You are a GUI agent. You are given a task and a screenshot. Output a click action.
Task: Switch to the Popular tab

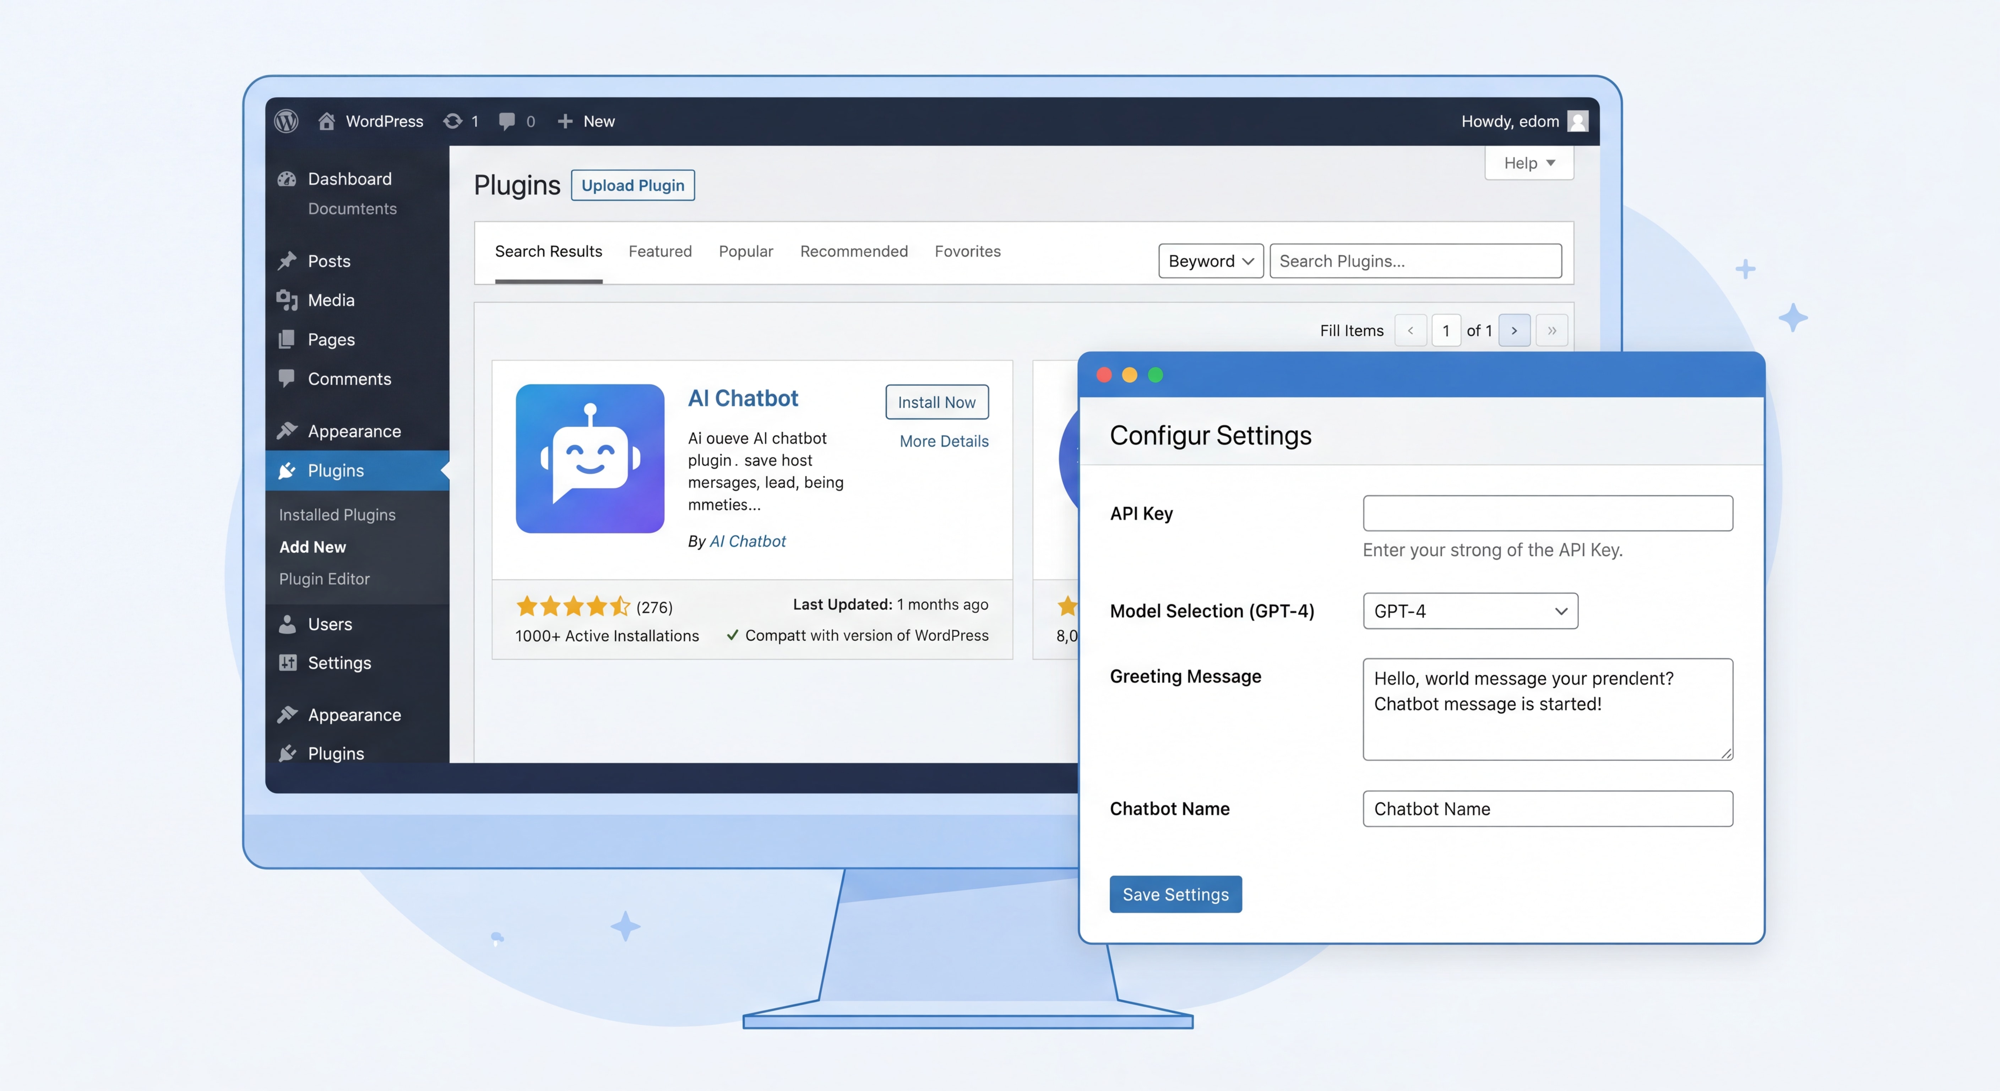[745, 251]
